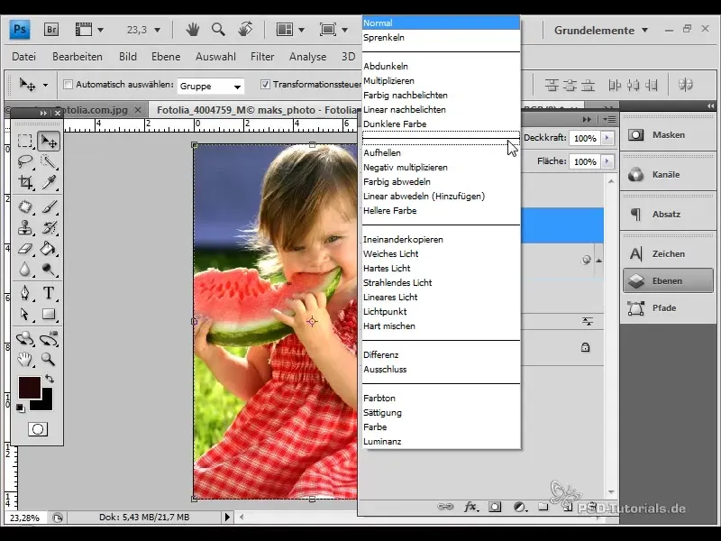Image resolution: width=721 pixels, height=541 pixels.
Task: Select the History Brush tool
Action: pos(49,227)
